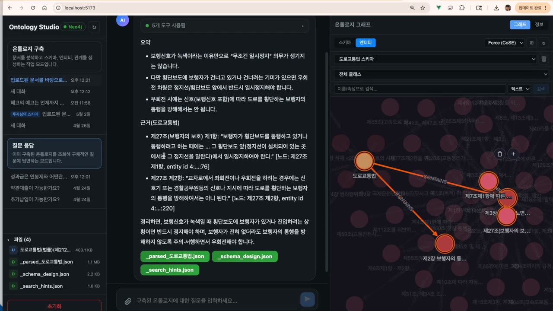Open green _search_hints.json chip
The width and height of the screenshot is (553, 311).
click(x=170, y=270)
